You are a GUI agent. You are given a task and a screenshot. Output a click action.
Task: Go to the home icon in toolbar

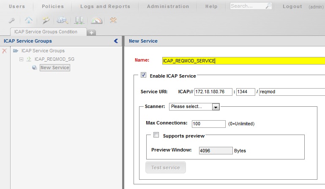click(x=28, y=20)
